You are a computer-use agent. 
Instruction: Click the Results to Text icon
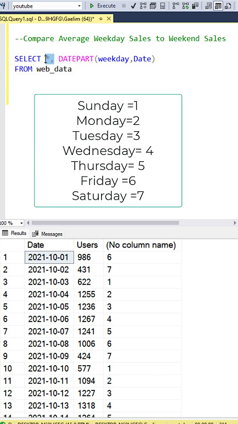(208, 6)
